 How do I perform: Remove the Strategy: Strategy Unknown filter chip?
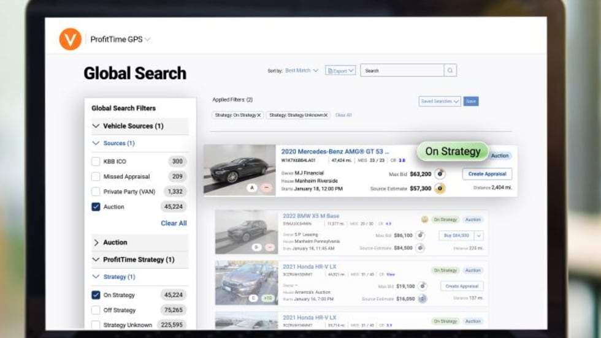click(326, 115)
